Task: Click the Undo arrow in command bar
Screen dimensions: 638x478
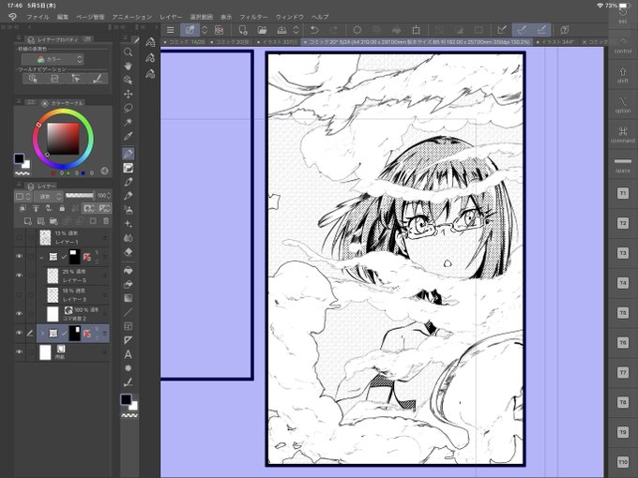Action: point(314,30)
